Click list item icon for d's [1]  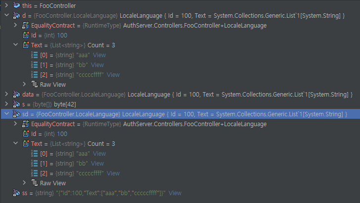tap(34, 65)
